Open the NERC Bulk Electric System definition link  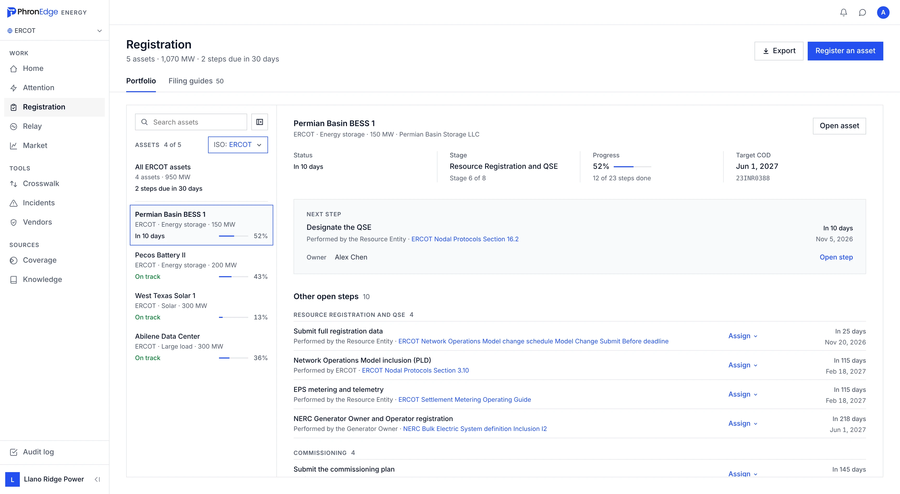[x=475, y=429]
